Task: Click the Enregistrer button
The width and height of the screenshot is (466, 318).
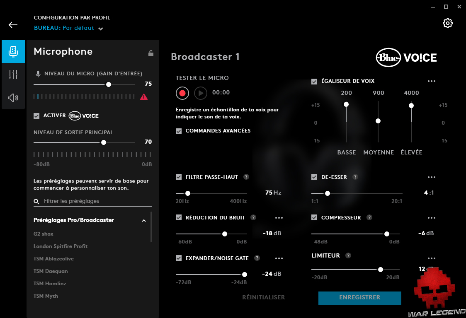Action: click(359, 298)
